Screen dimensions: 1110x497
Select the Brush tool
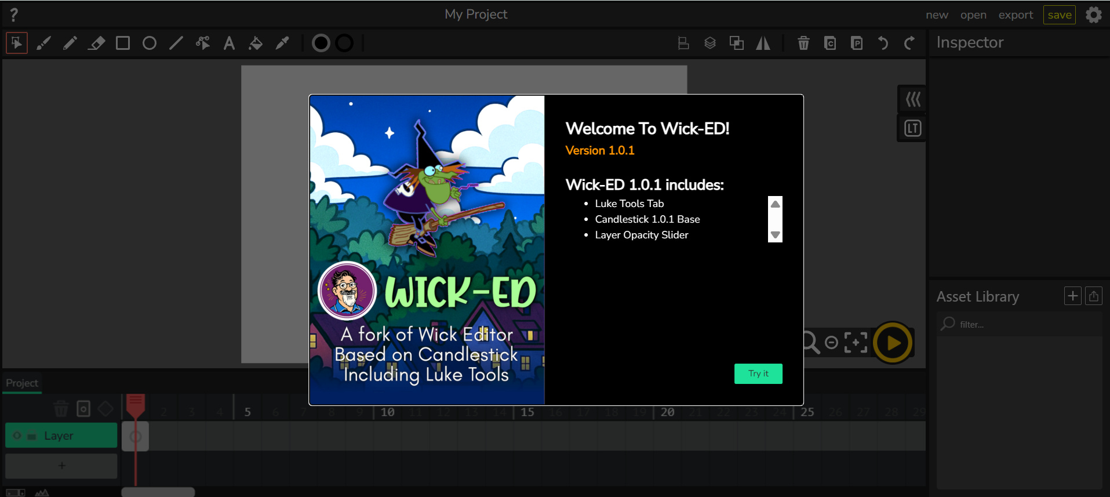point(43,43)
